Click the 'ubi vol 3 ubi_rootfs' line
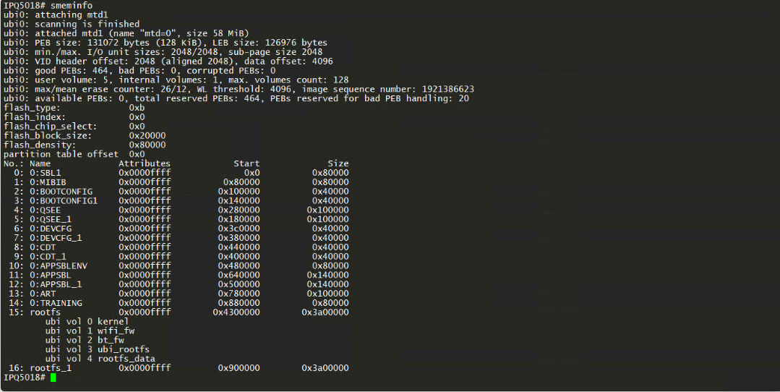780x392 pixels. 97,349
